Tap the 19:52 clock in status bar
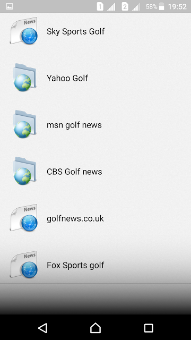 tap(177, 7)
